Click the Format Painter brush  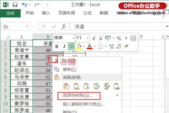(x=126, y=46)
